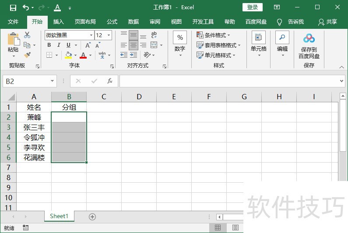Expand the Name Box dropdown
Image resolution: width=348 pixels, height=233 pixels.
(x=52, y=81)
